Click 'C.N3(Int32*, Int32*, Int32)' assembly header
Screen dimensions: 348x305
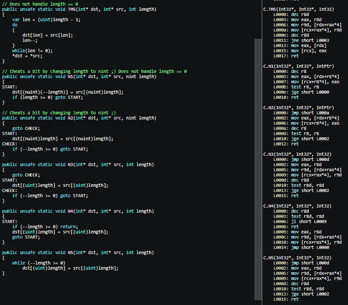click(x=297, y=154)
